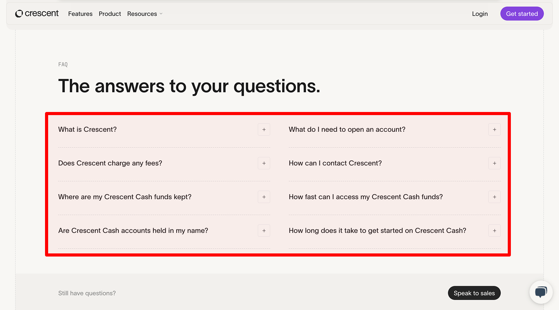This screenshot has height=310, width=559.
Task: Click the Resources chevron arrow
Action: (x=161, y=14)
